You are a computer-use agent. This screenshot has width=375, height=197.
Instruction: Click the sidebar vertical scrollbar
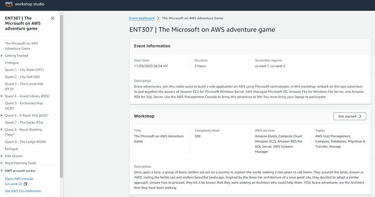(x=61, y=96)
